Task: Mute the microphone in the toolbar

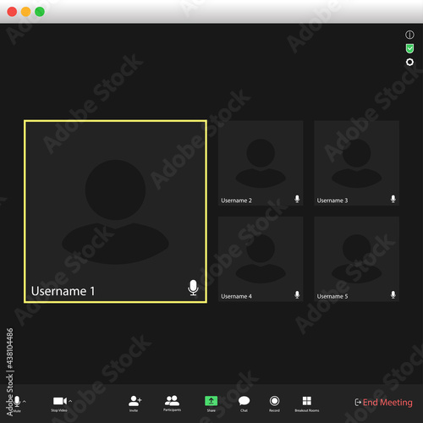Action: [x=17, y=401]
